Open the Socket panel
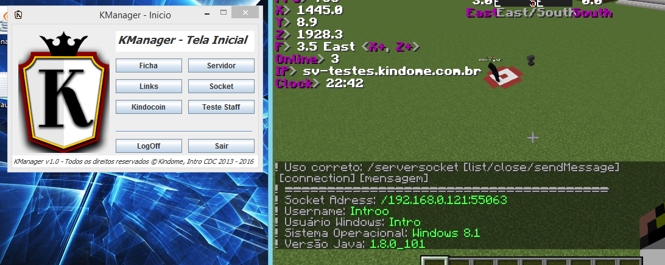 221,86
